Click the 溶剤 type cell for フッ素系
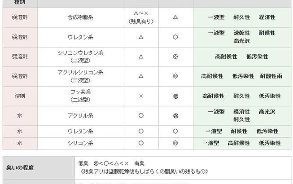This screenshot has height=184, width=293. 20,96
